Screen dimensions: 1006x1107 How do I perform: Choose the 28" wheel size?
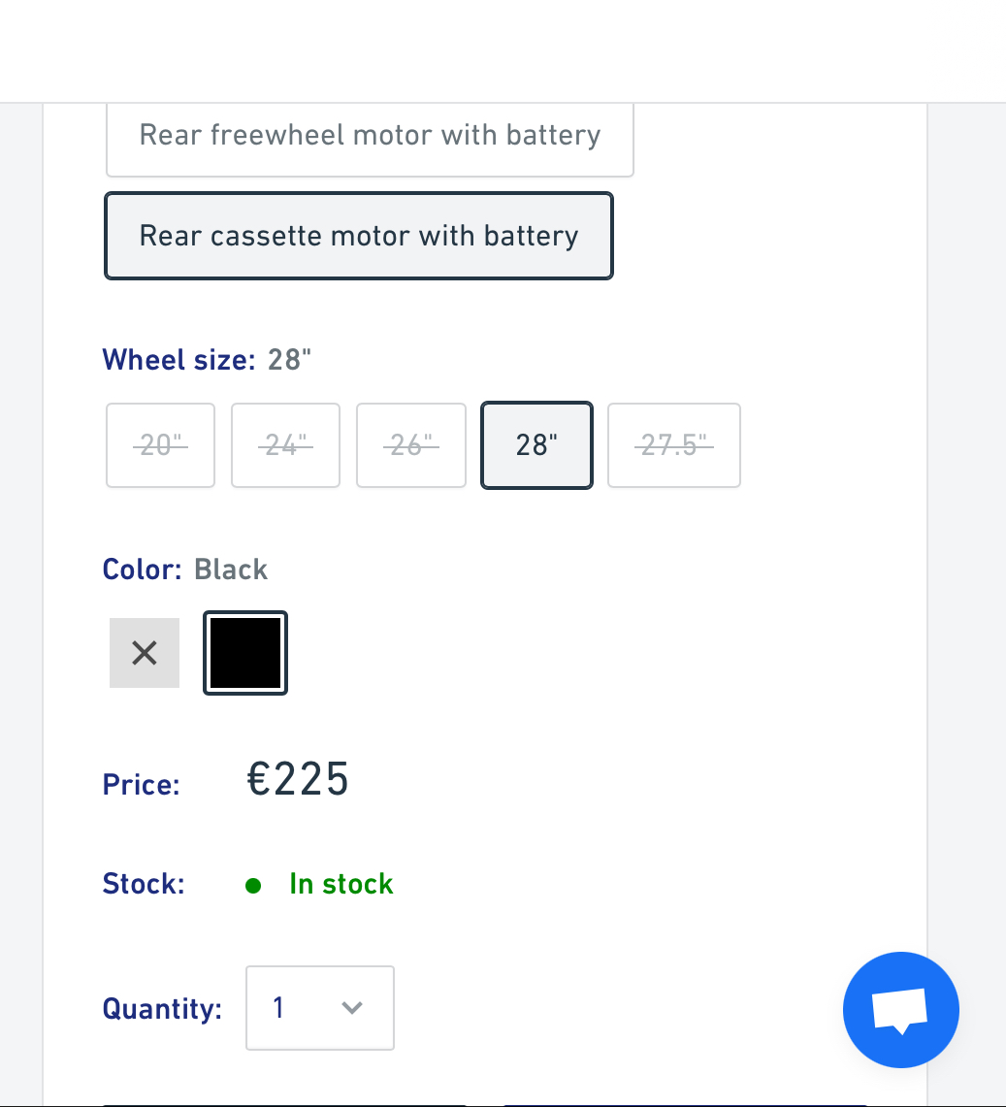[x=536, y=445]
